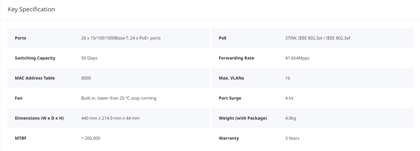Viewport: 420px width, 151px height.
Task: Select the Forwarding Rate label
Action: coord(236,58)
